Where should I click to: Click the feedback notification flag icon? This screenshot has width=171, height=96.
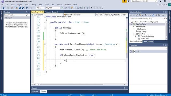[124, 1]
